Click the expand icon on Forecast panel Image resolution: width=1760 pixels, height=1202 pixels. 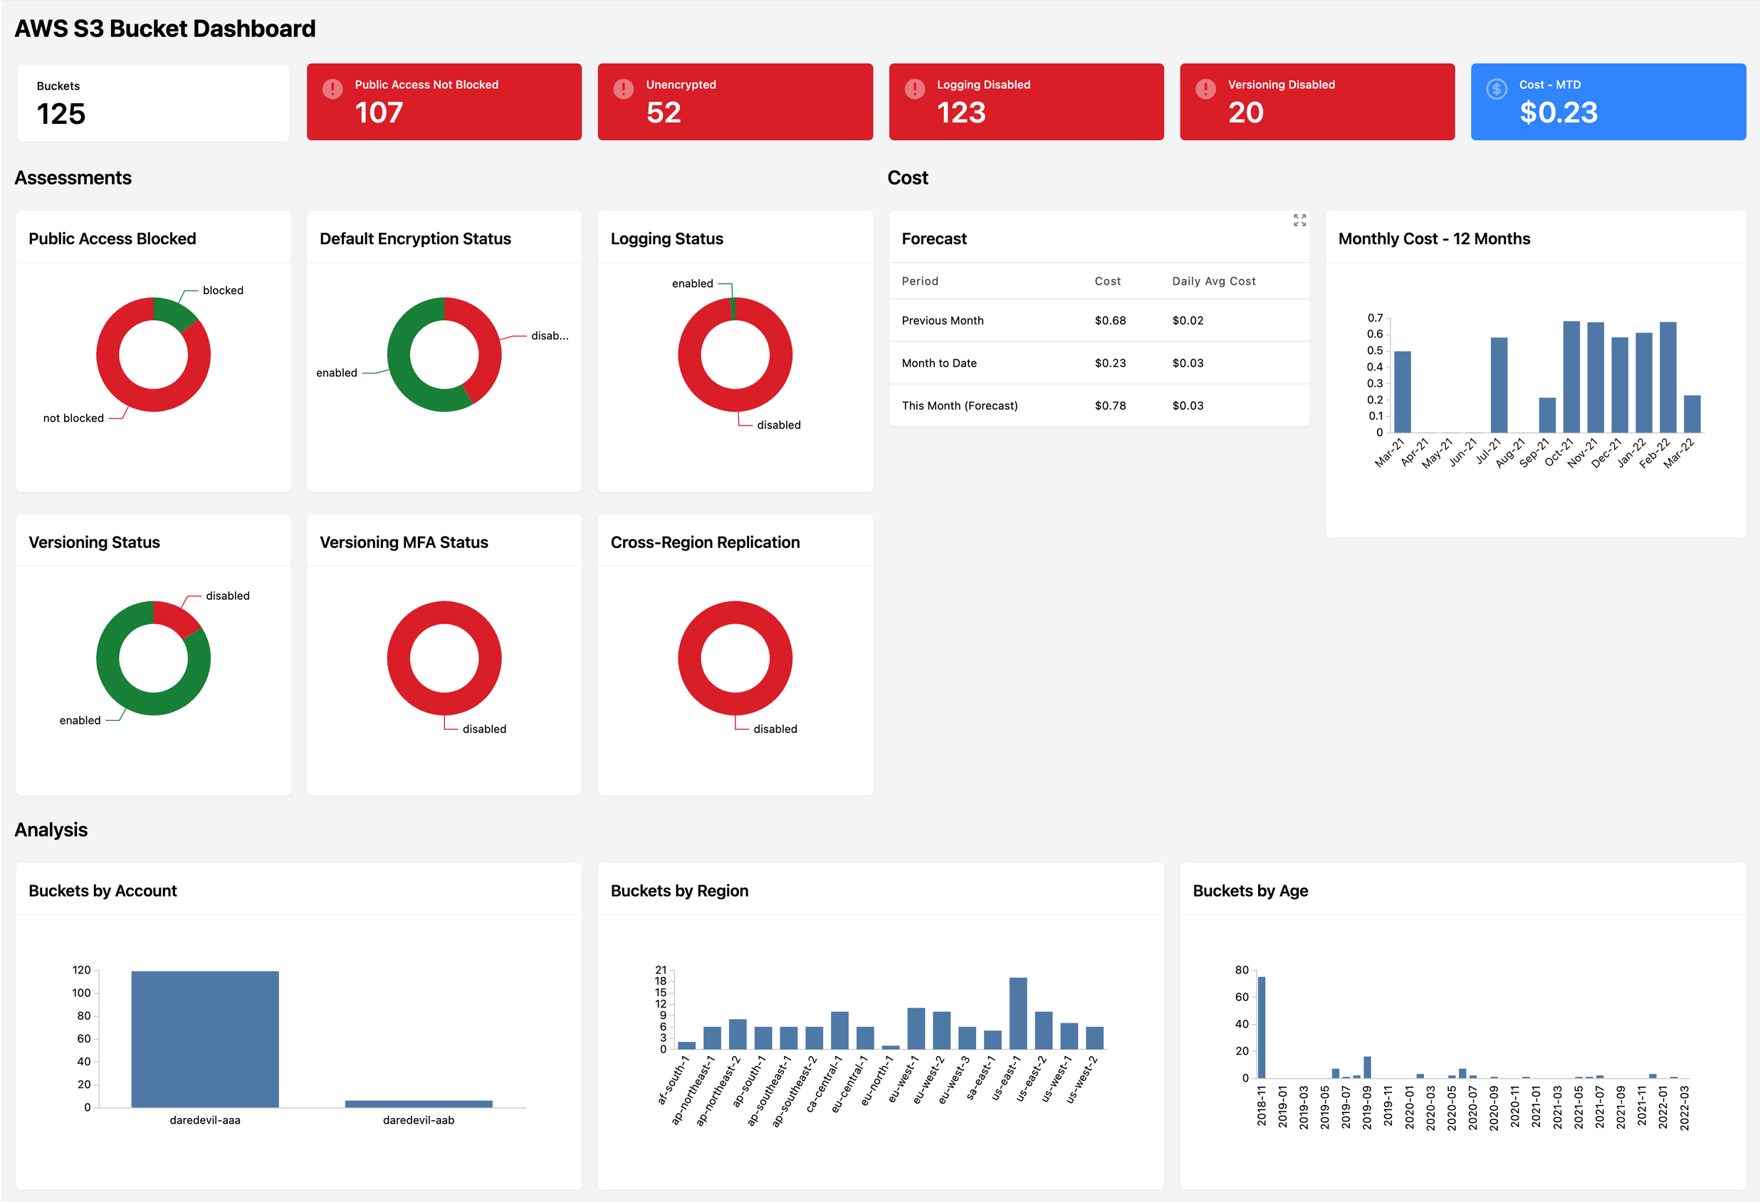[x=1299, y=221]
